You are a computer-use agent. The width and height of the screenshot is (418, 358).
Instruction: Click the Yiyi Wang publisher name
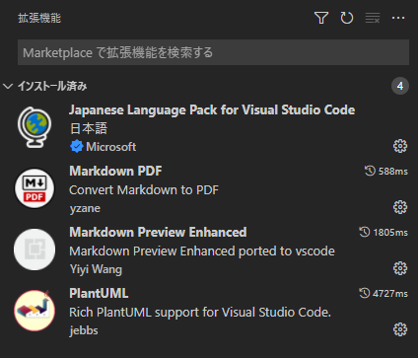96,269
